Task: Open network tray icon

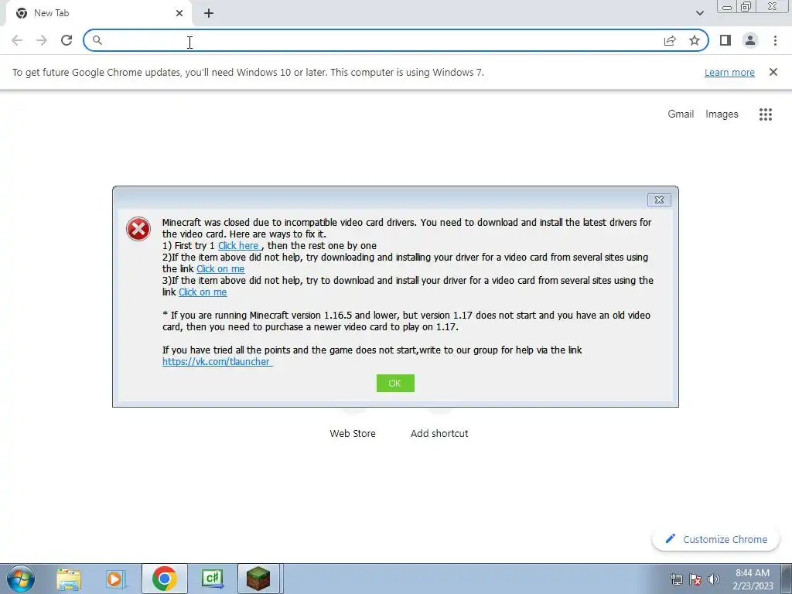Action: point(676,579)
